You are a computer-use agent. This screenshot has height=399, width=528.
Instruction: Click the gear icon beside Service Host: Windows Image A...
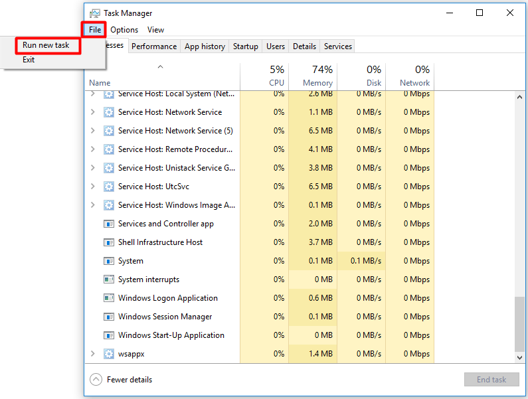tap(108, 204)
